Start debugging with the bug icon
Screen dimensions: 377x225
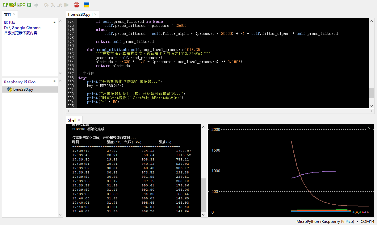pos(36,5)
